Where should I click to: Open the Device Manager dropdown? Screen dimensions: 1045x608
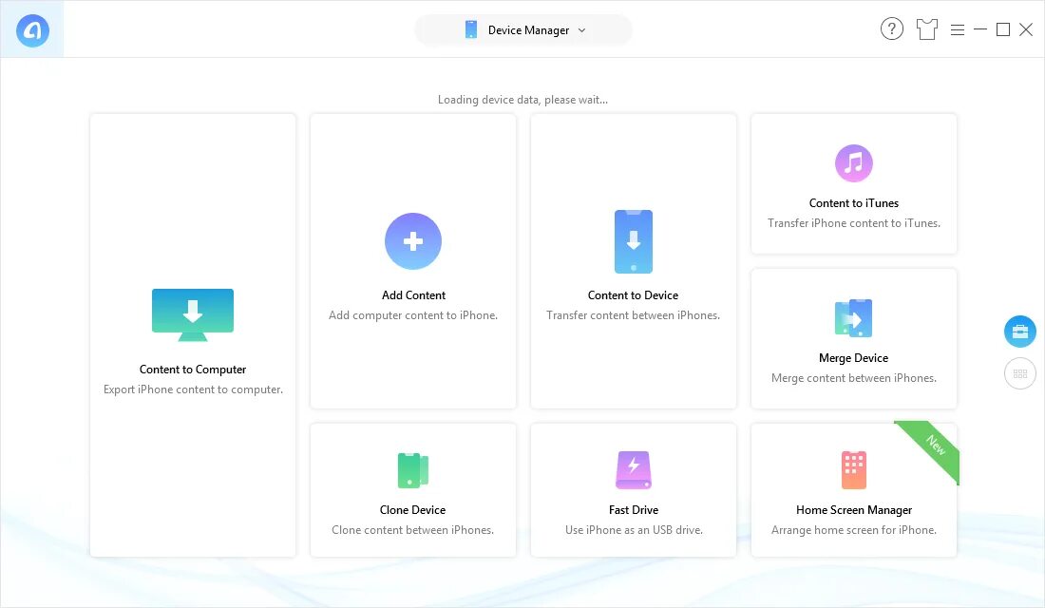(523, 30)
